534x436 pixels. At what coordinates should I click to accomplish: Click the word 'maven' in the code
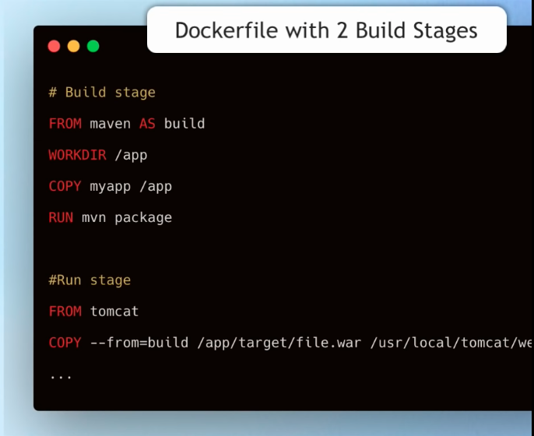(x=110, y=124)
